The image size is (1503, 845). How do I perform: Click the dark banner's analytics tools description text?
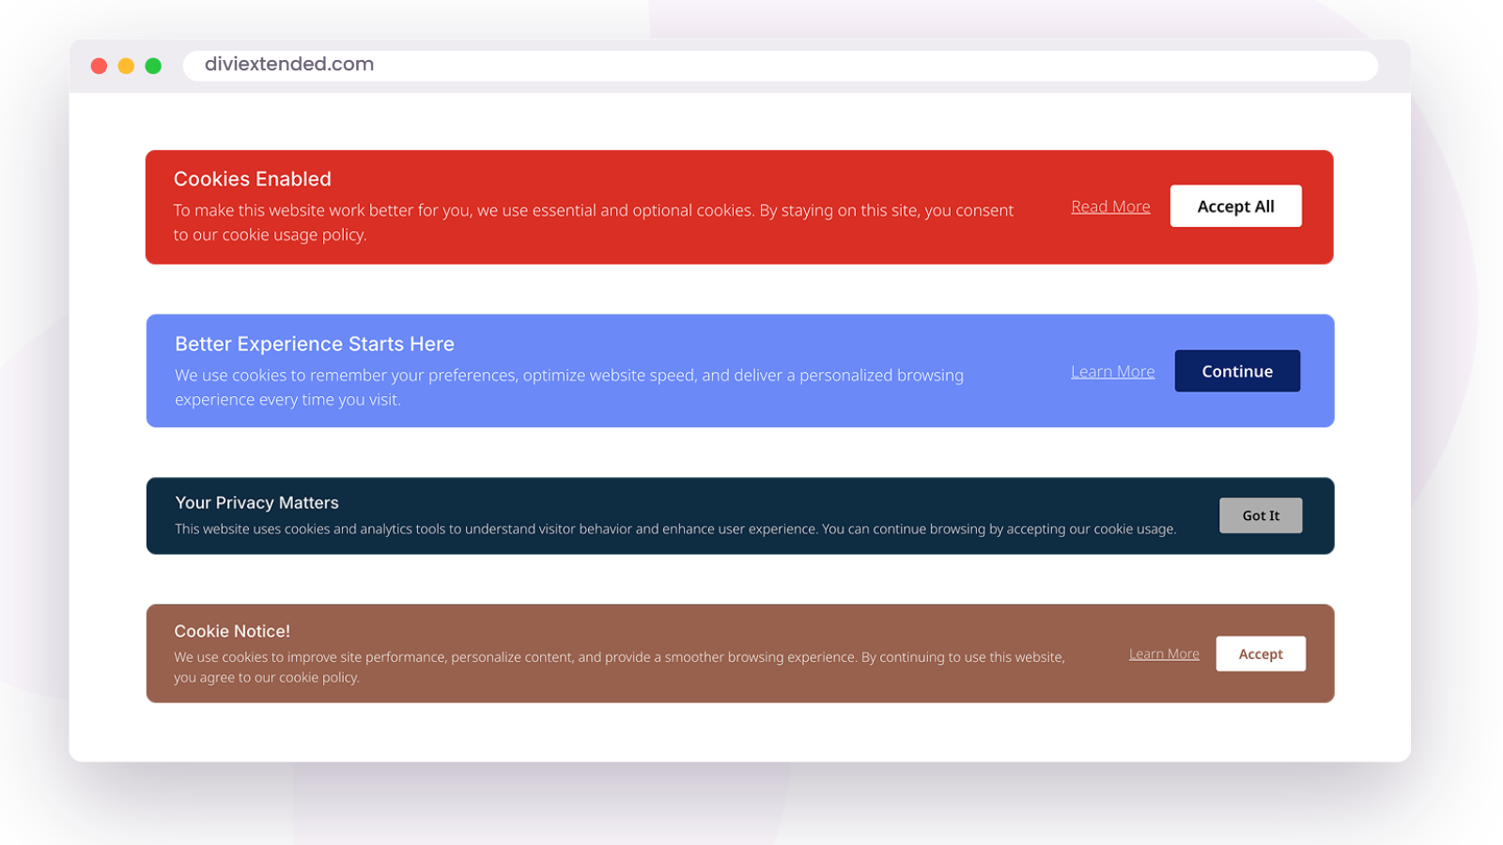(x=675, y=529)
